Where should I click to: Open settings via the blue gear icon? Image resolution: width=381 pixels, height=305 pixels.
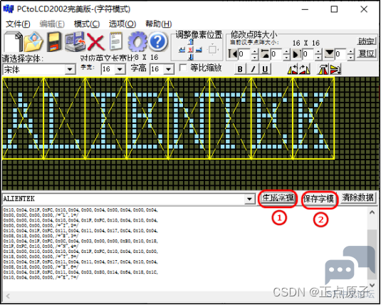click(137, 42)
